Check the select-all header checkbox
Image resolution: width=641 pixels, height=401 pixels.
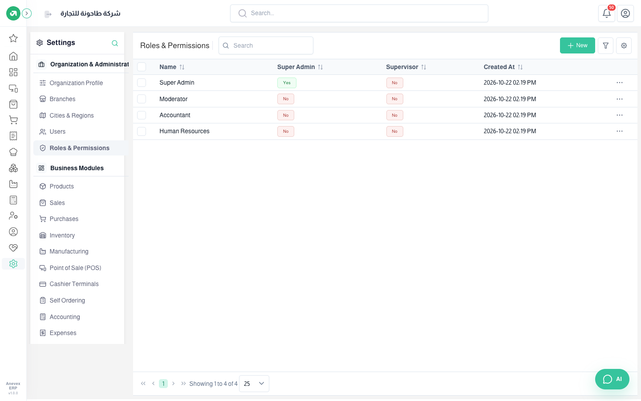pos(142,67)
